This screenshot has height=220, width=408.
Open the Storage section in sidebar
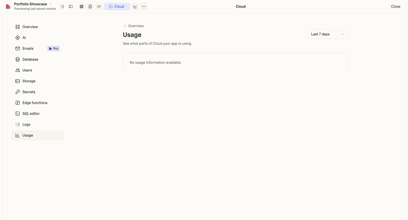pyautogui.click(x=37, y=81)
